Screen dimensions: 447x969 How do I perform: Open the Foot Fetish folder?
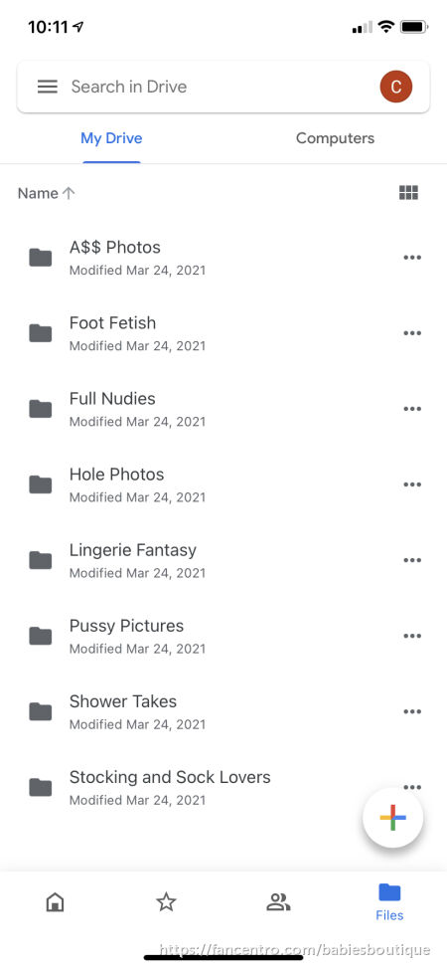223,333
